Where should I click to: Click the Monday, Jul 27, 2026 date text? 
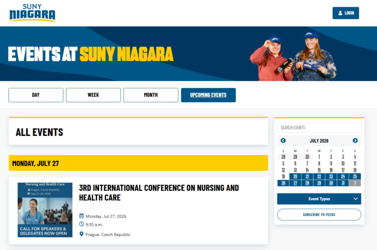[x=106, y=216]
